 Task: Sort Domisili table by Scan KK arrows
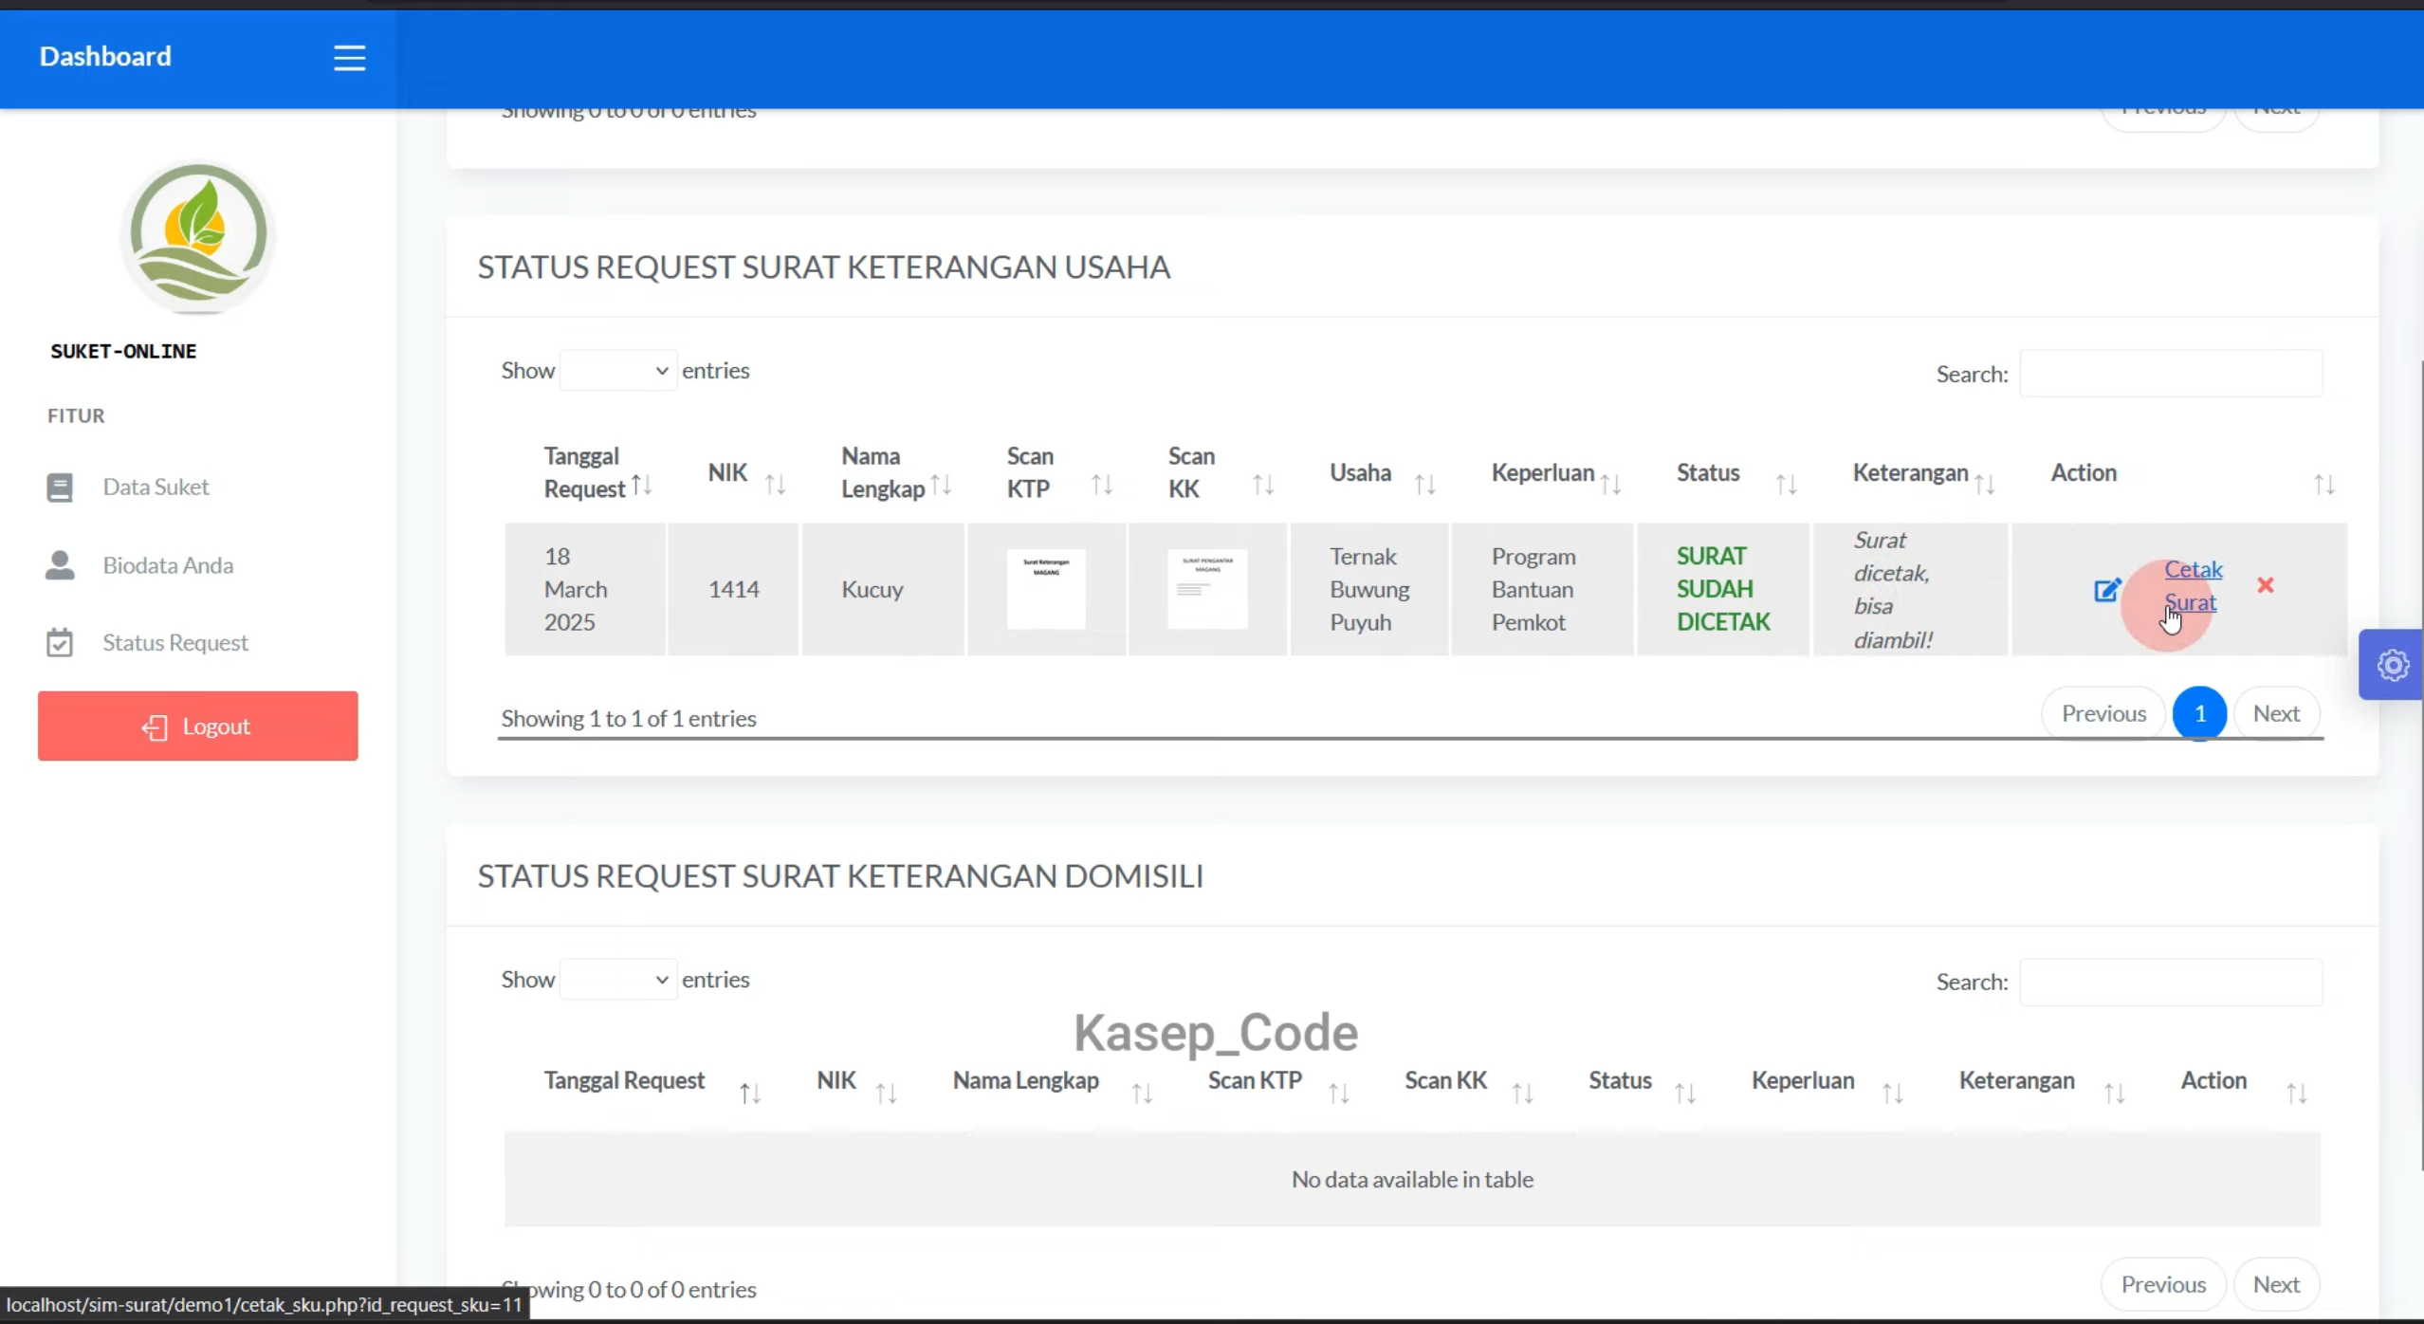coord(1522,1094)
